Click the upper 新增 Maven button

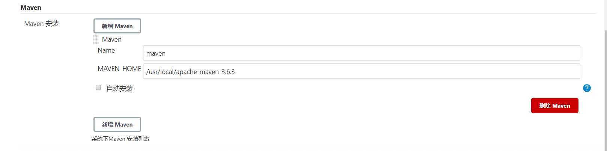[x=117, y=26]
